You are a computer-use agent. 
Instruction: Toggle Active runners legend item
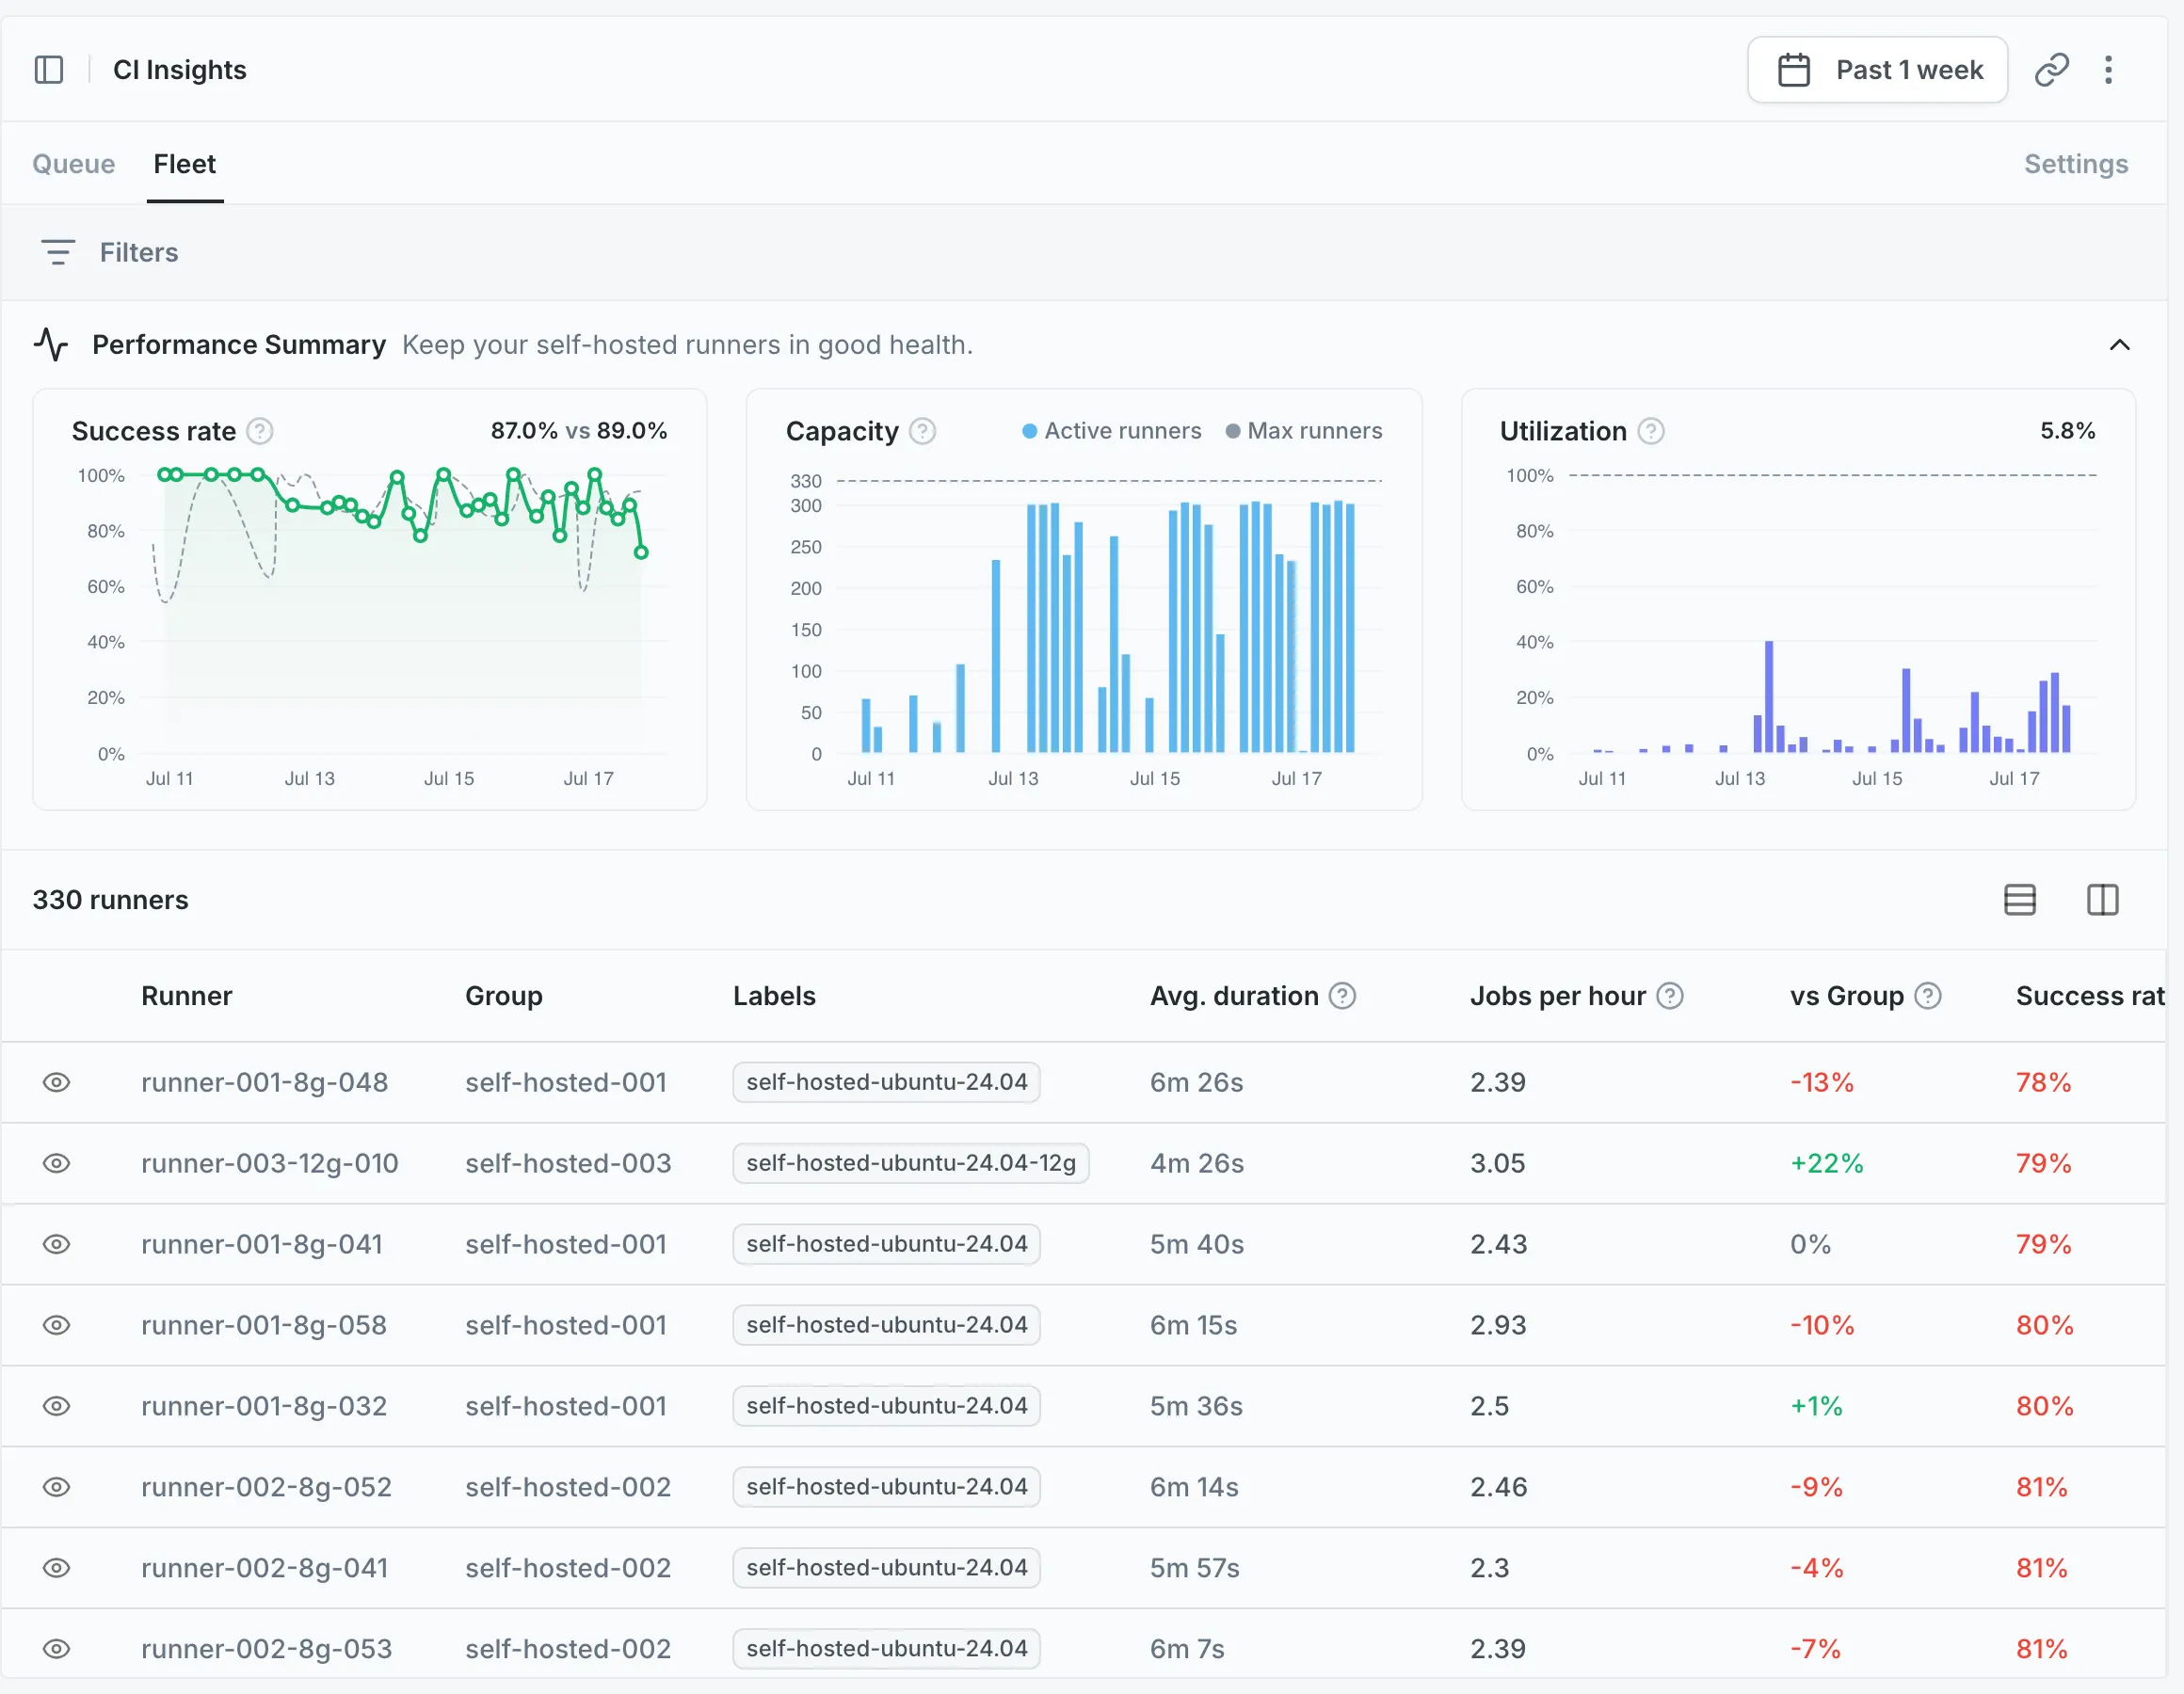1111,431
